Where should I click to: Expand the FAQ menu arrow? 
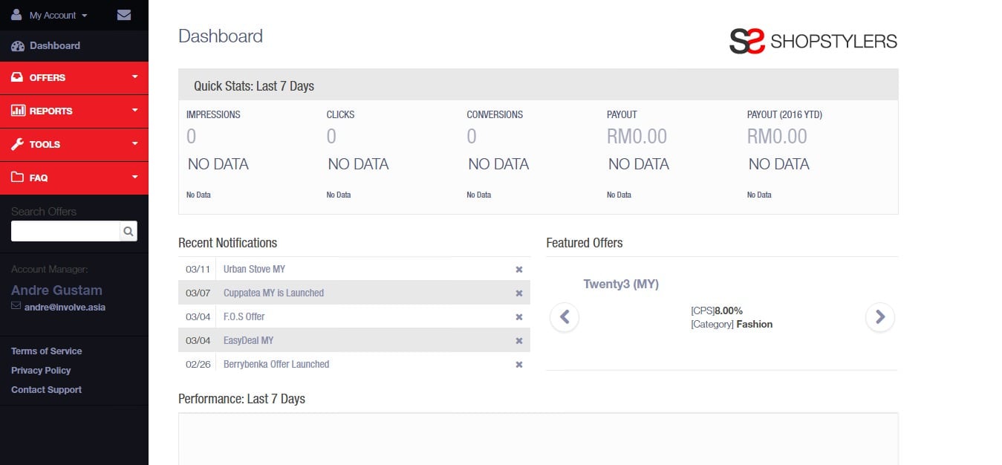point(135,177)
